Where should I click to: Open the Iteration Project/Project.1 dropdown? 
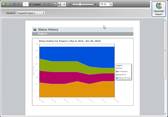(x=31, y=13)
